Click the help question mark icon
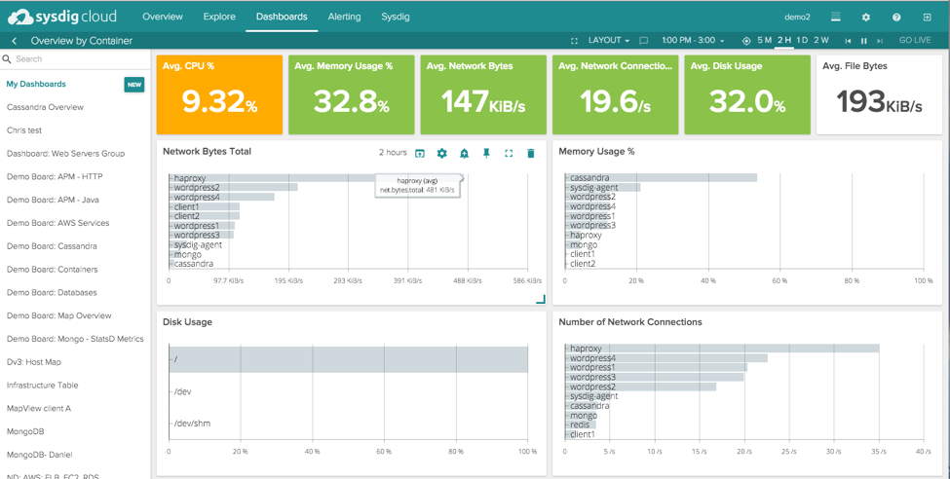The image size is (950, 479). pyautogui.click(x=896, y=17)
